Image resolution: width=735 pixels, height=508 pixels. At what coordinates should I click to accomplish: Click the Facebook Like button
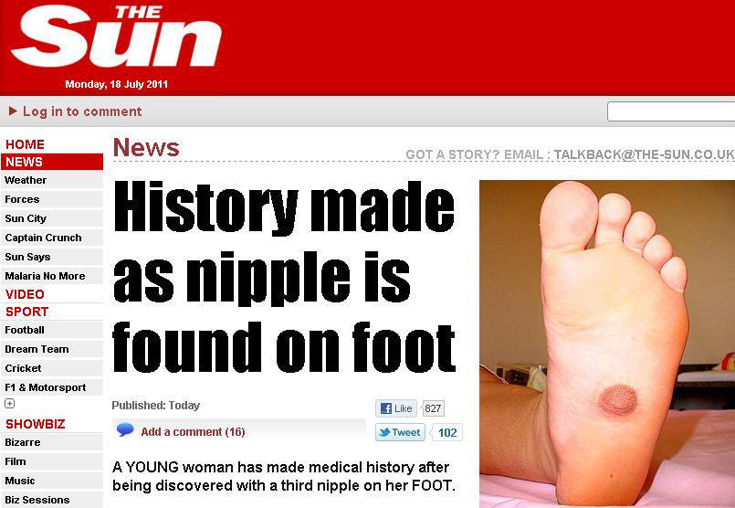pyautogui.click(x=396, y=408)
